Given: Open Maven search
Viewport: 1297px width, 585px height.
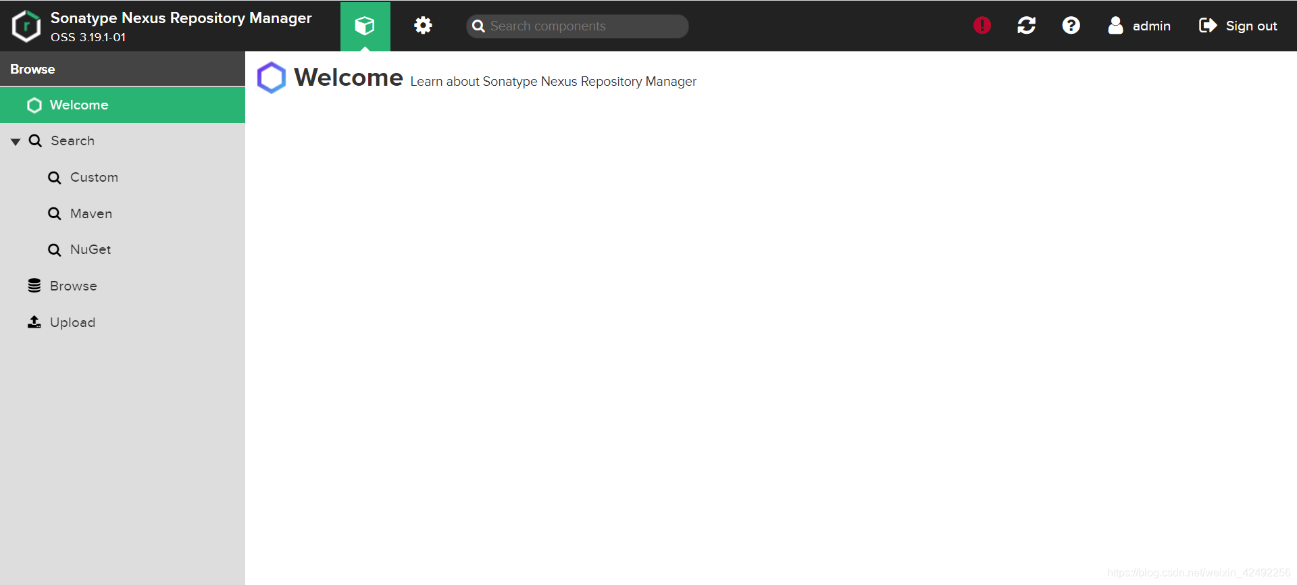Looking at the screenshot, I should pyautogui.click(x=122, y=213).
